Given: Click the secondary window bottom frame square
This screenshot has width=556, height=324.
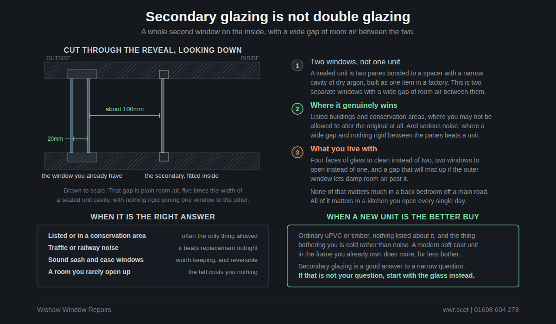Looking at the screenshot, I should coord(164,157).
